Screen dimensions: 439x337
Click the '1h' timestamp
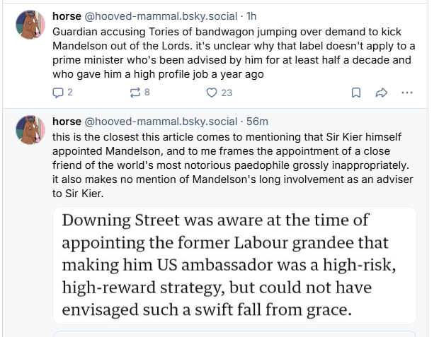(251, 16)
